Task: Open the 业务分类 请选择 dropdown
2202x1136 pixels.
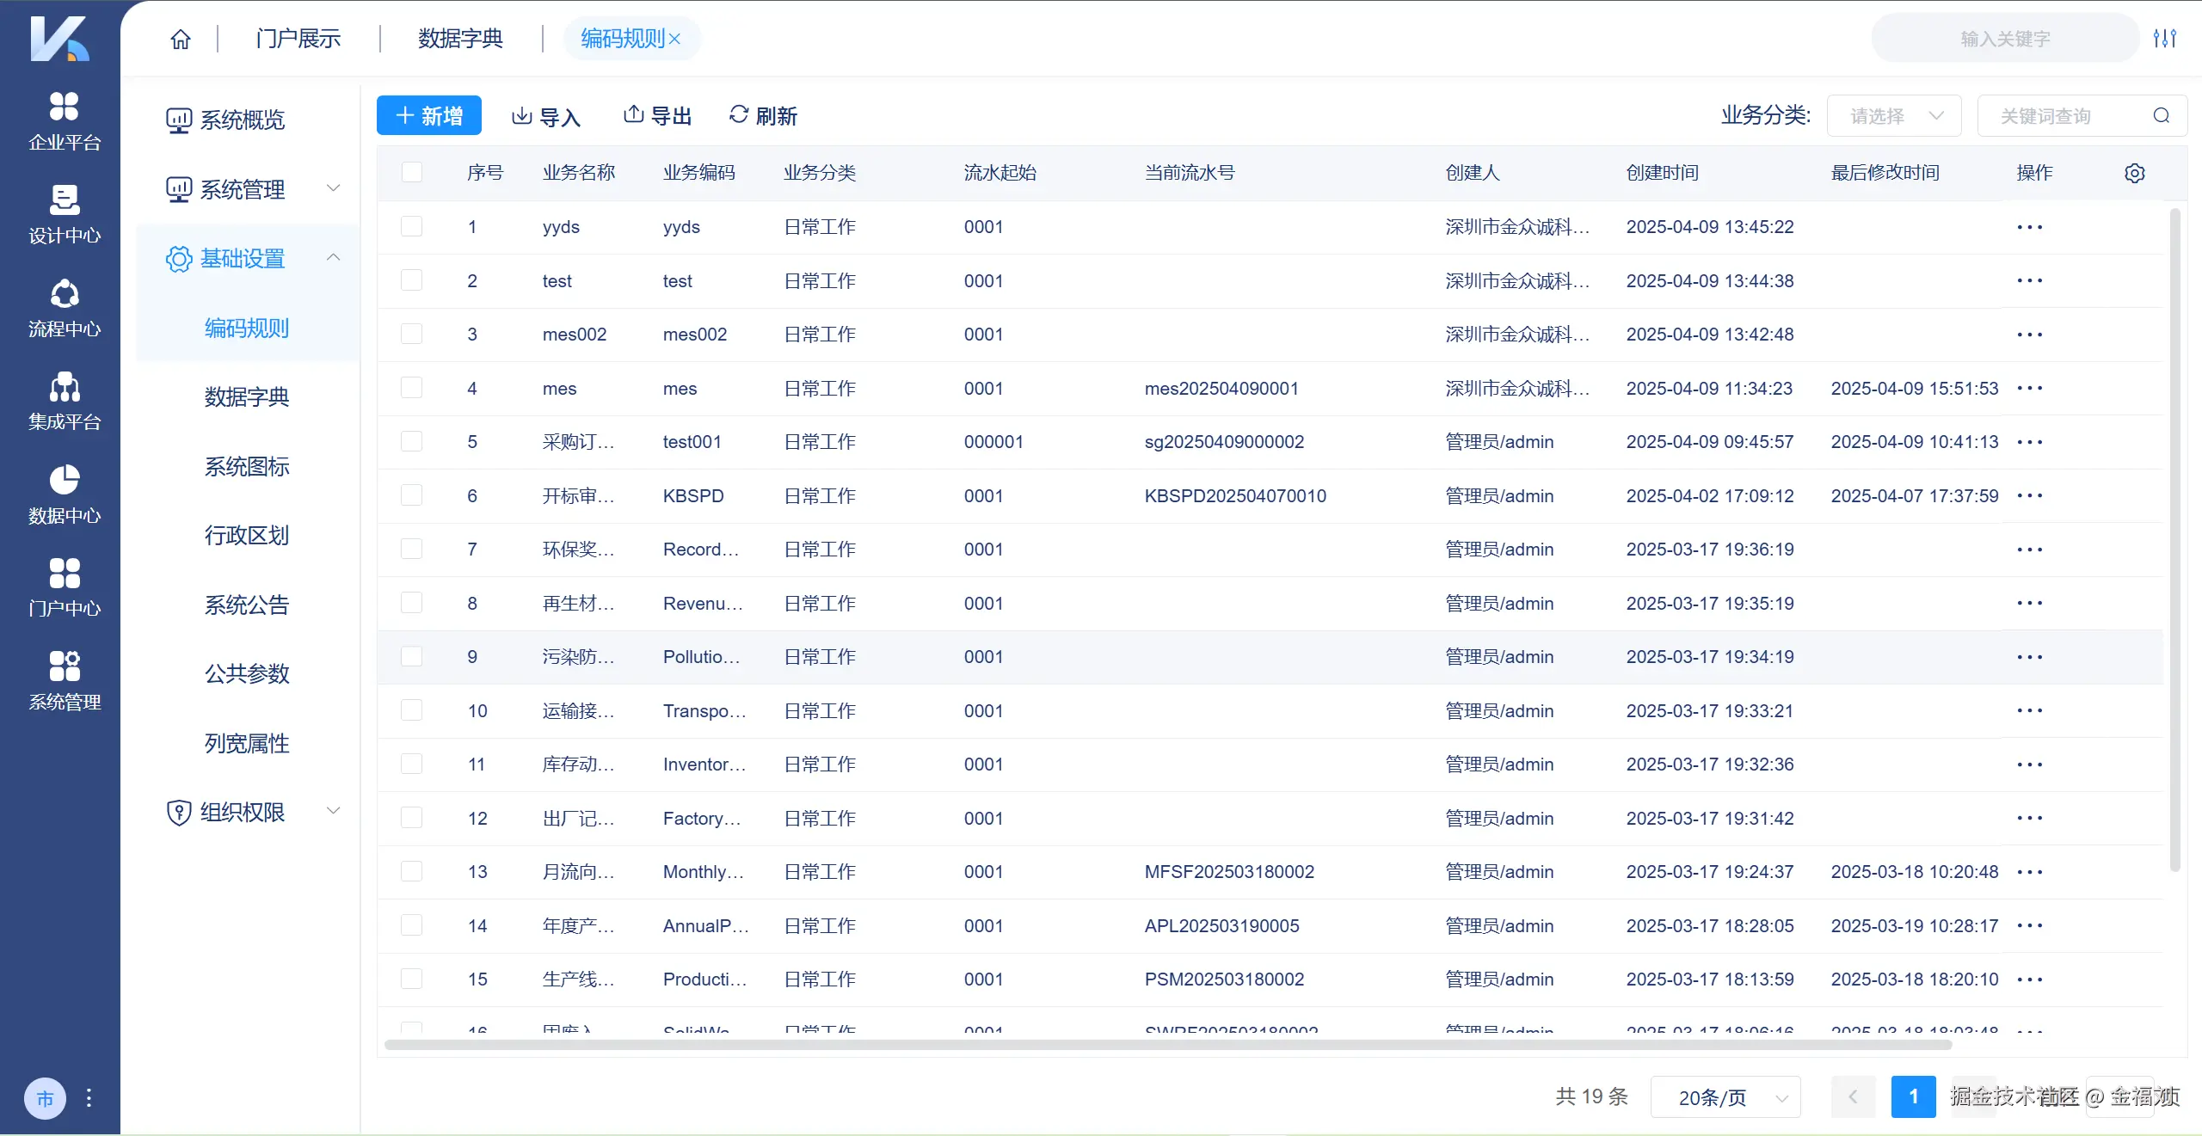Action: 1893,116
